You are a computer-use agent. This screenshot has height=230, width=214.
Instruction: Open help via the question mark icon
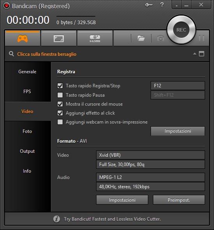(x=162, y=5)
